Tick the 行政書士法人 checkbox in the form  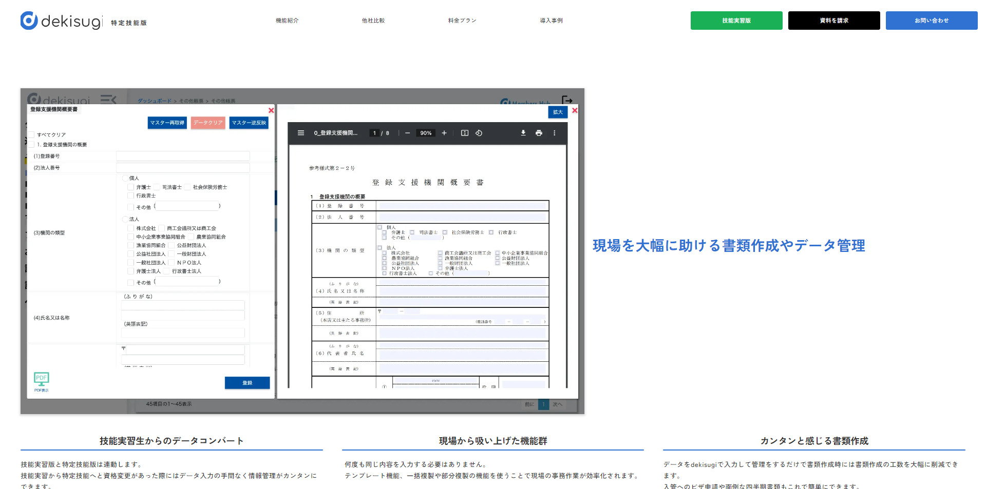[166, 271]
